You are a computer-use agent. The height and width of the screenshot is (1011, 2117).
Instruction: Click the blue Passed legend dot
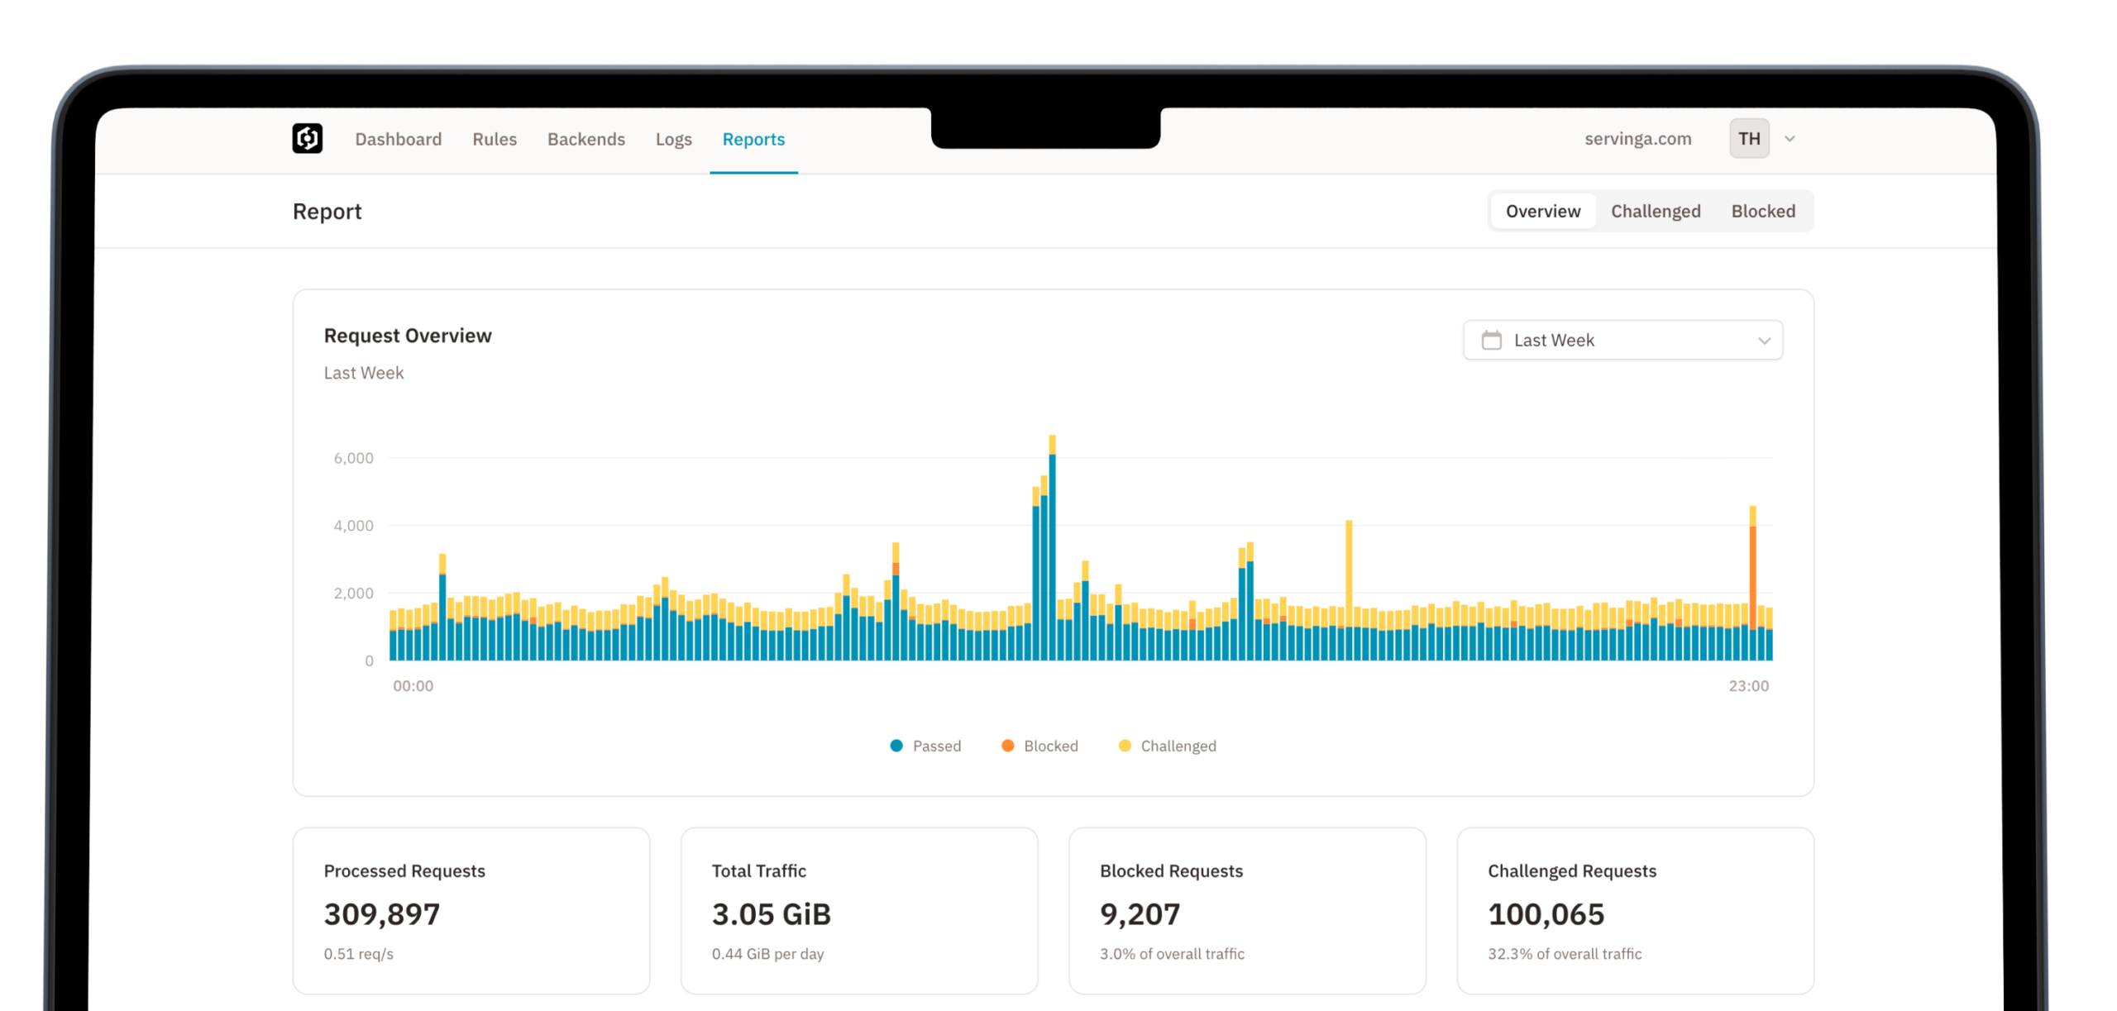(x=896, y=746)
